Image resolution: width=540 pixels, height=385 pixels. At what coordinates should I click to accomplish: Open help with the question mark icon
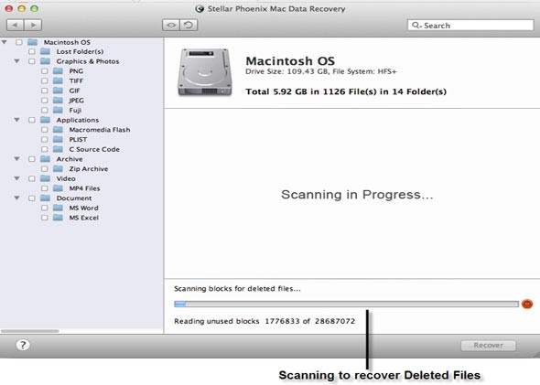[23, 345]
